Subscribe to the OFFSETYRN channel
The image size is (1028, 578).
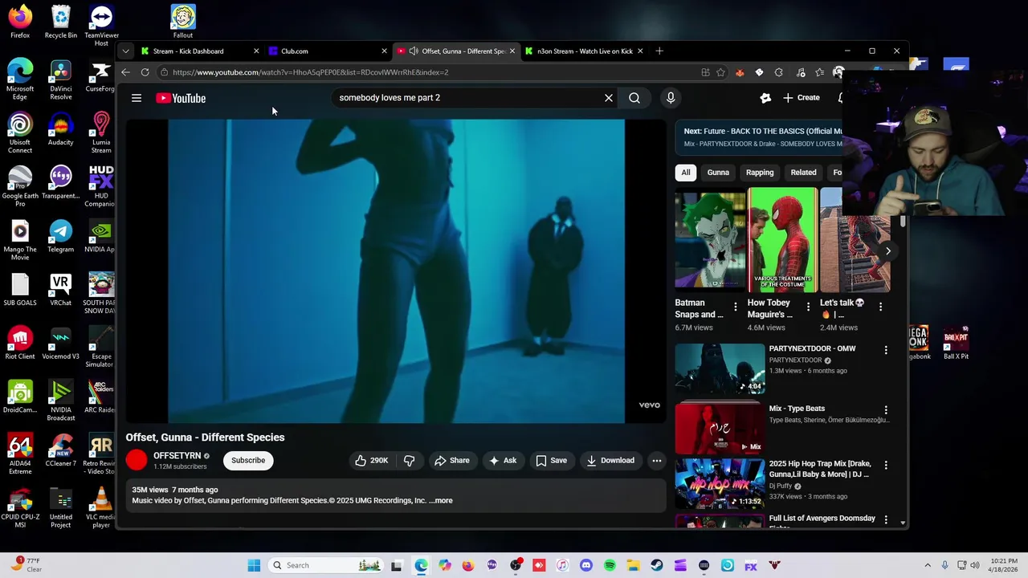[248, 461]
